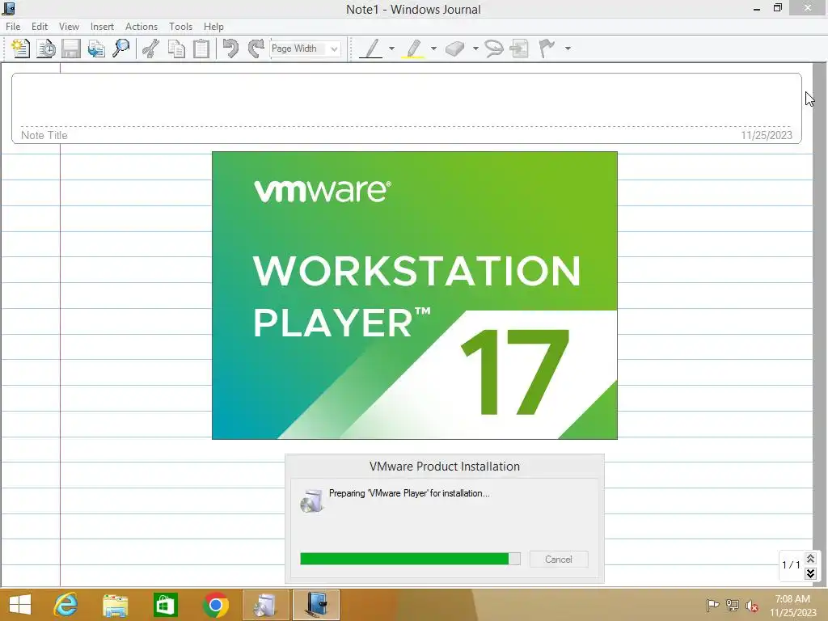Click the taskbar clock 7:08 AM

(792, 599)
